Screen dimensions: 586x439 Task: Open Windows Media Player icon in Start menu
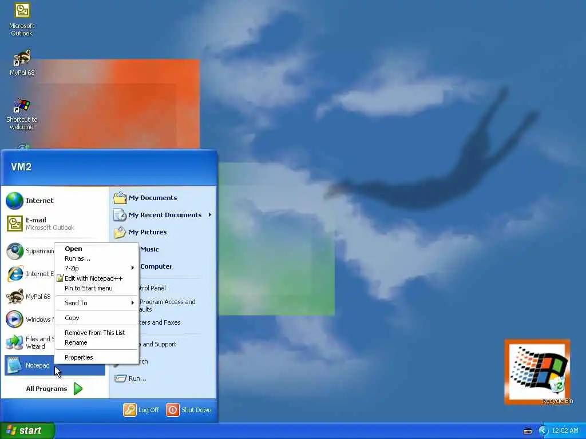pos(14,320)
